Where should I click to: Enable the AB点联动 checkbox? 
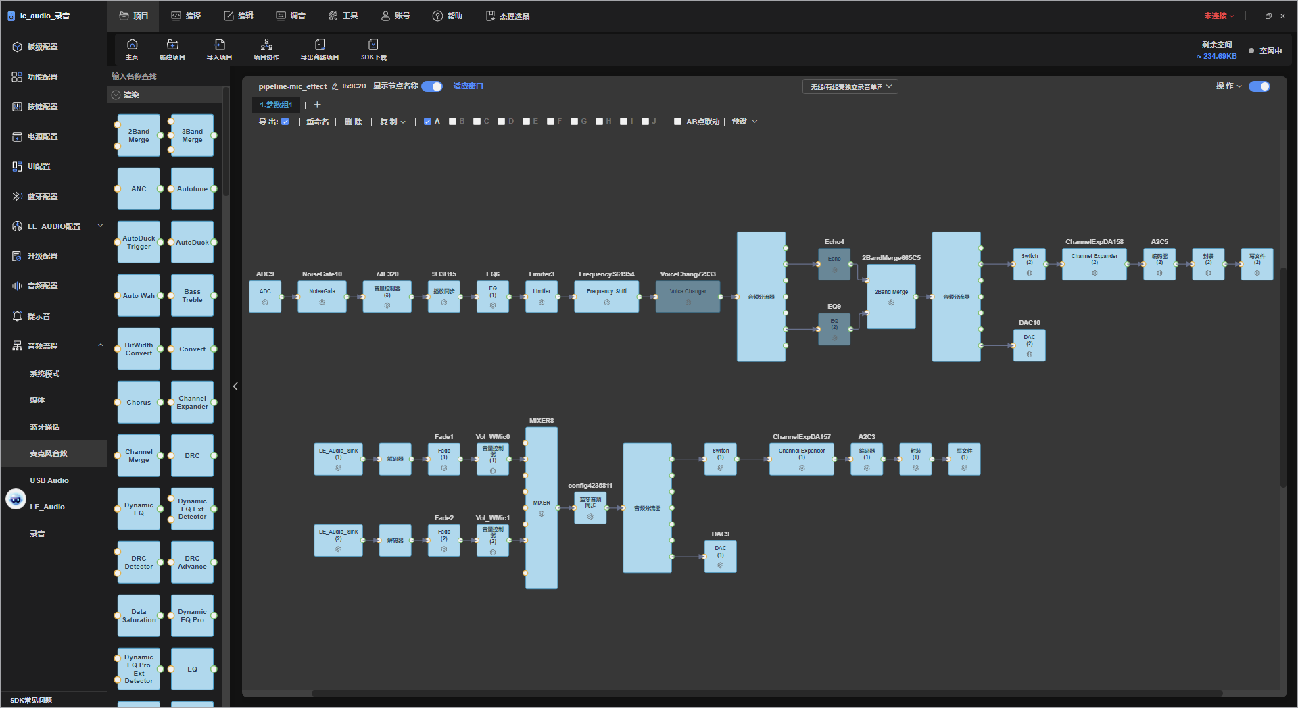(x=678, y=122)
